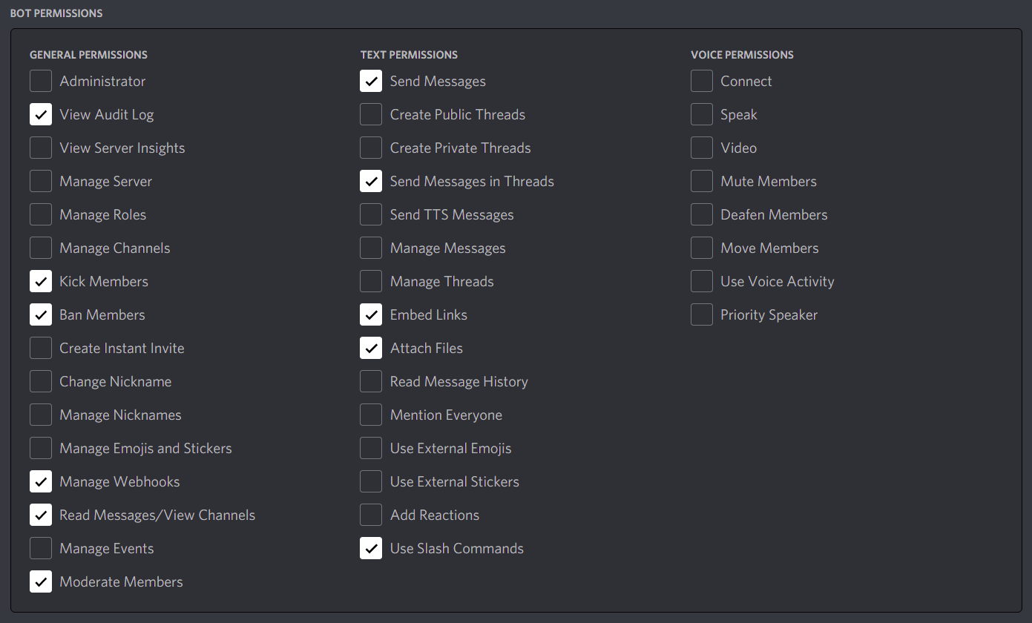Check the Manage Messages box

371,248
